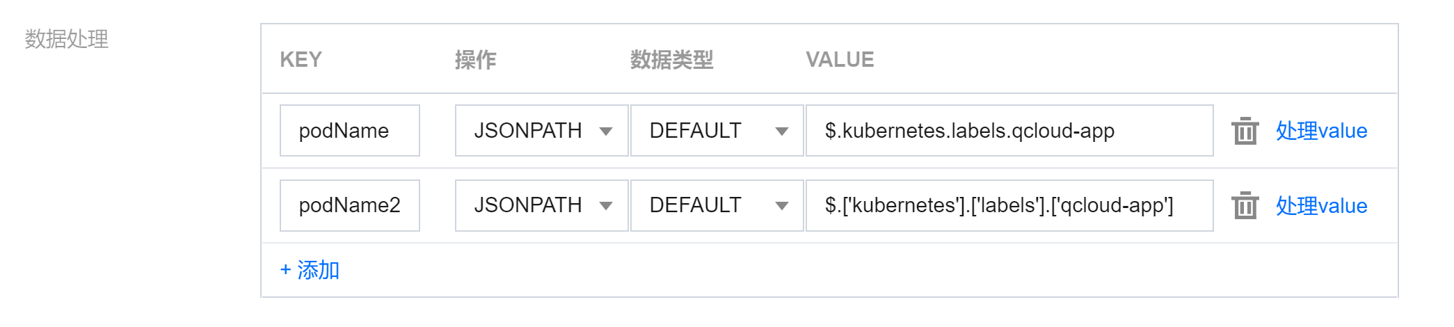Click the 操作 column header
Screen dimensions: 1454x327
pos(475,60)
